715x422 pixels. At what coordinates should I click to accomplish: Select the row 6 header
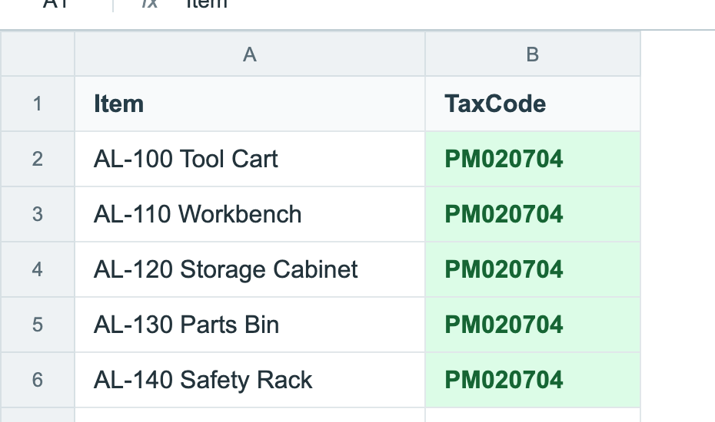coord(38,380)
